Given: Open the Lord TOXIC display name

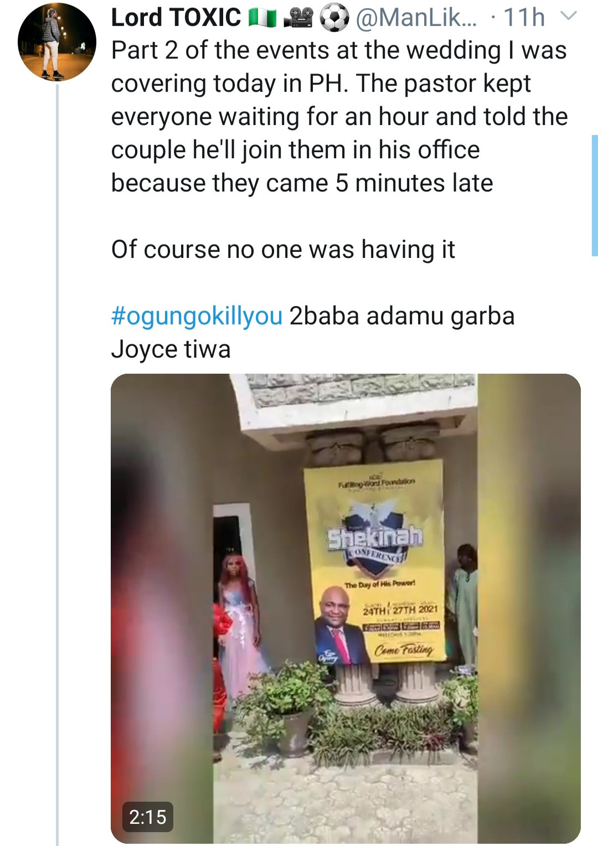Looking at the screenshot, I should pos(176,18).
